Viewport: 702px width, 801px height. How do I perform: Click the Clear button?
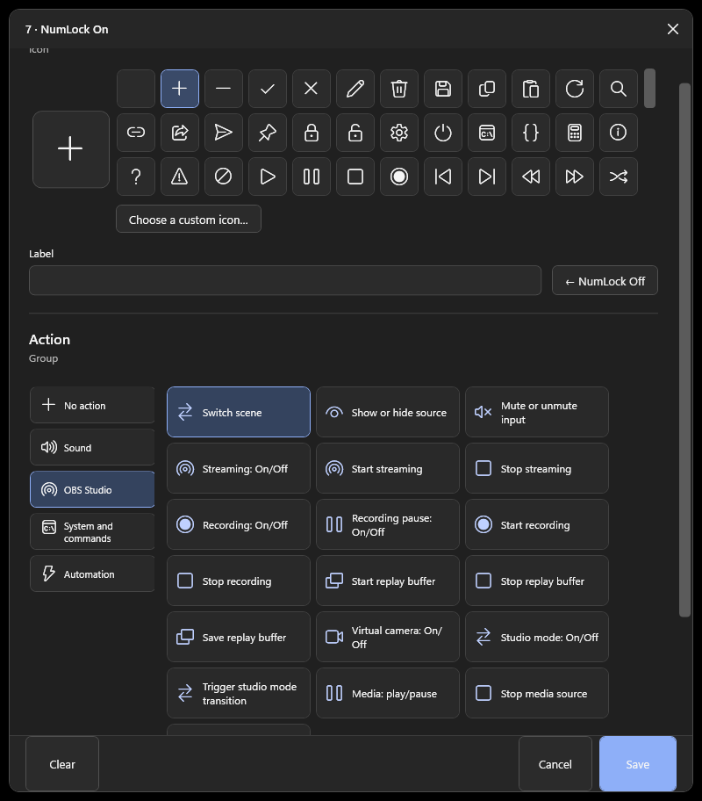62,764
